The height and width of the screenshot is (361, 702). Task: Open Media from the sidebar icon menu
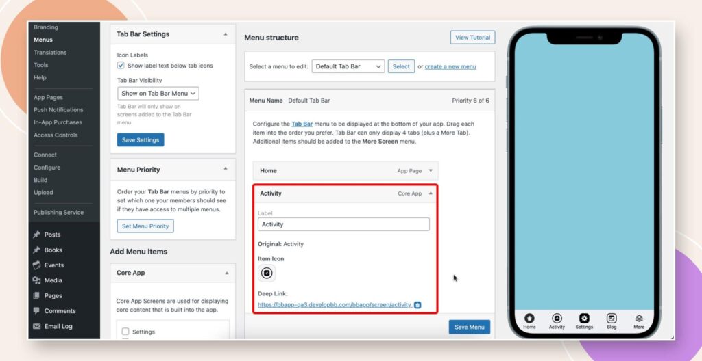point(53,280)
